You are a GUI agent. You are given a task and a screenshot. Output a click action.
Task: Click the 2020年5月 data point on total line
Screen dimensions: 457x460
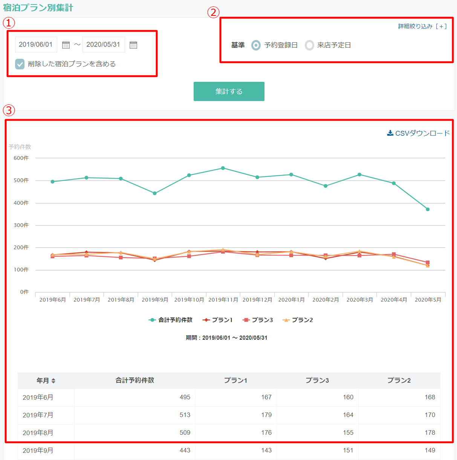(x=428, y=209)
